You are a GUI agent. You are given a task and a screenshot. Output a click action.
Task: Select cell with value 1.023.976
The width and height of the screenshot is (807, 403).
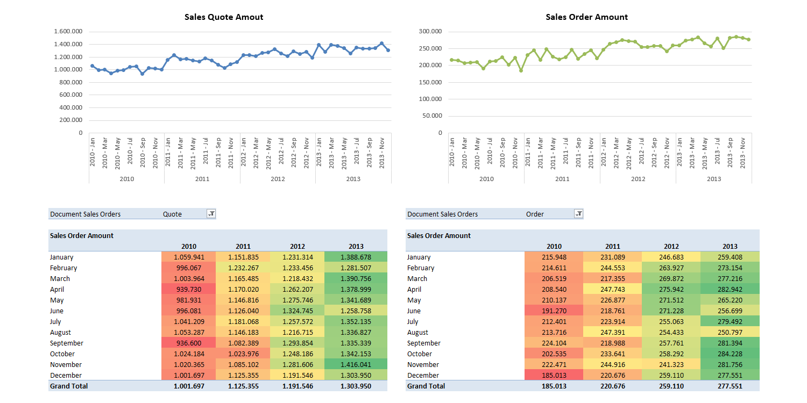coord(243,354)
